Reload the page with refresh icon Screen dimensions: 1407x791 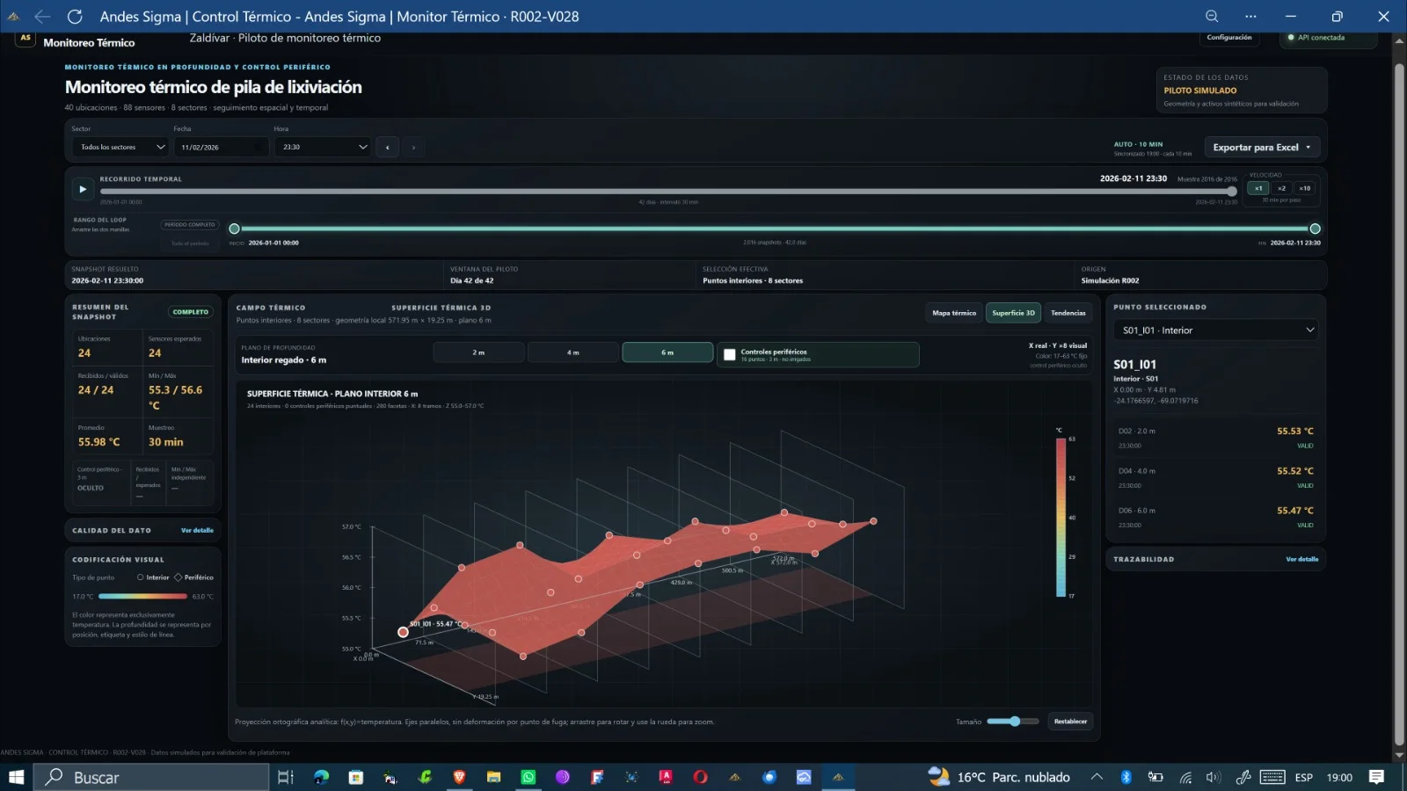point(75,16)
